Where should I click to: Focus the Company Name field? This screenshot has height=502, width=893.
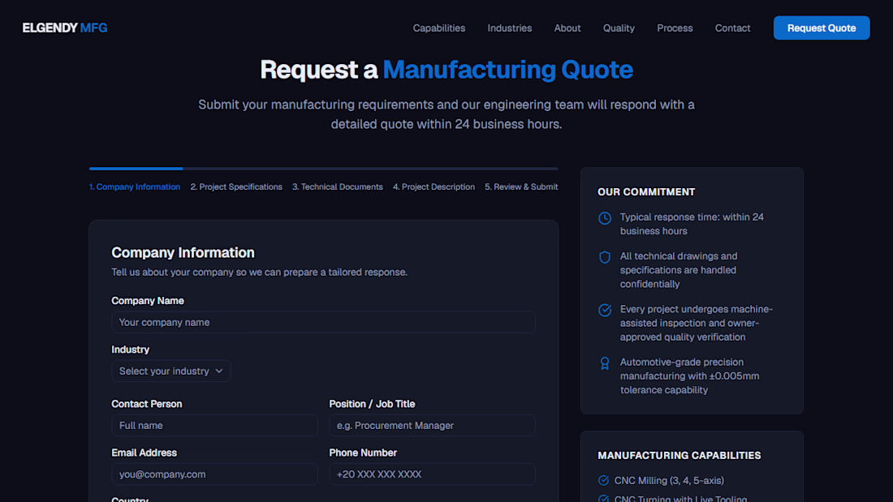click(323, 322)
